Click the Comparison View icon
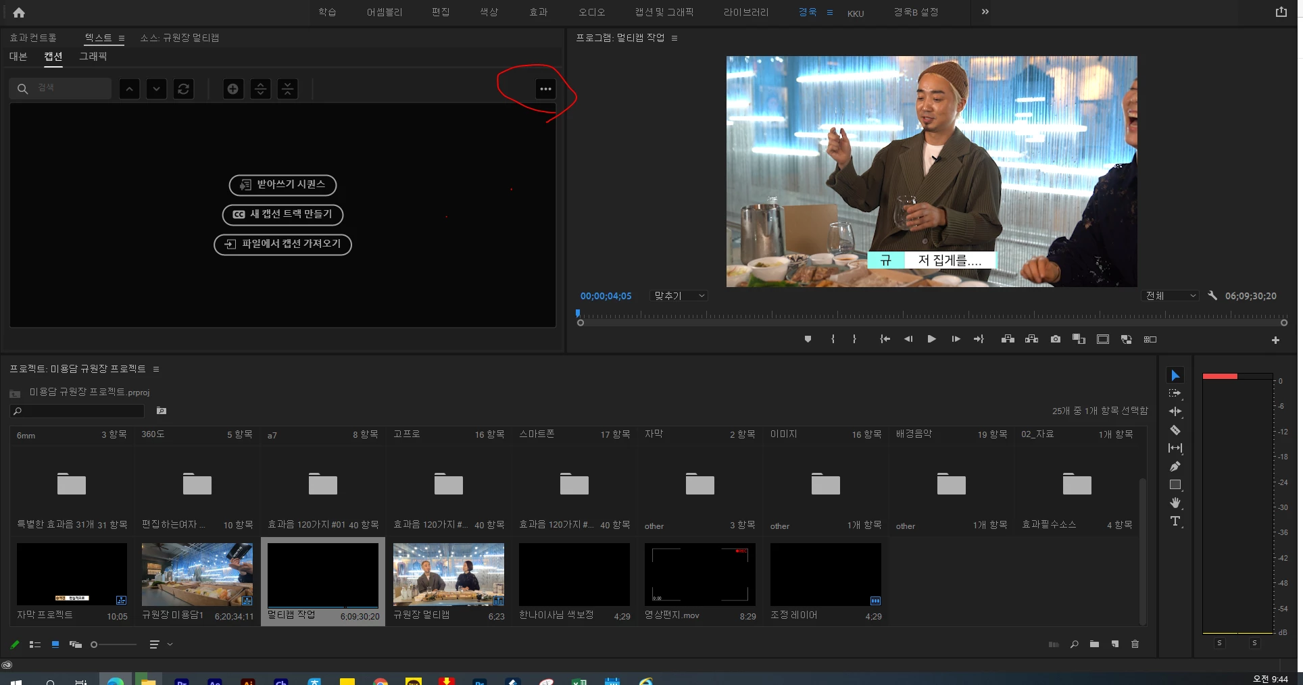Image resolution: width=1303 pixels, height=685 pixels. (x=1079, y=339)
